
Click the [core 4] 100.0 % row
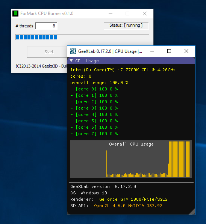pos(94,114)
